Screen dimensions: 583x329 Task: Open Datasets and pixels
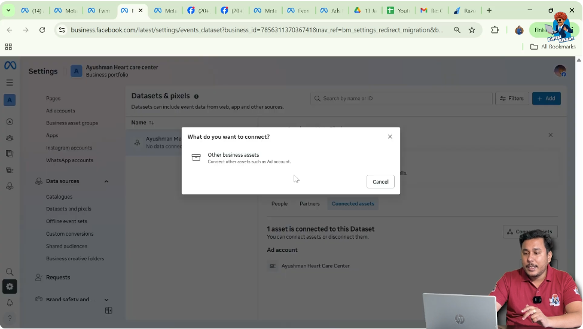coord(68,209)
